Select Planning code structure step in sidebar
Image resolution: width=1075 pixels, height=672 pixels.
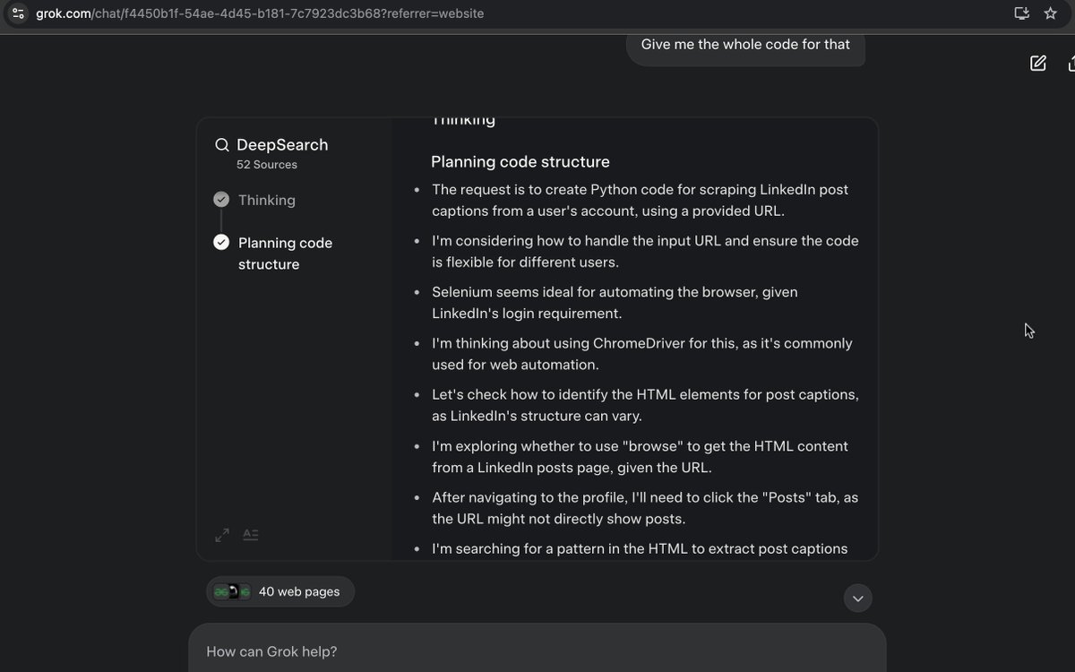tap(285, 254)
